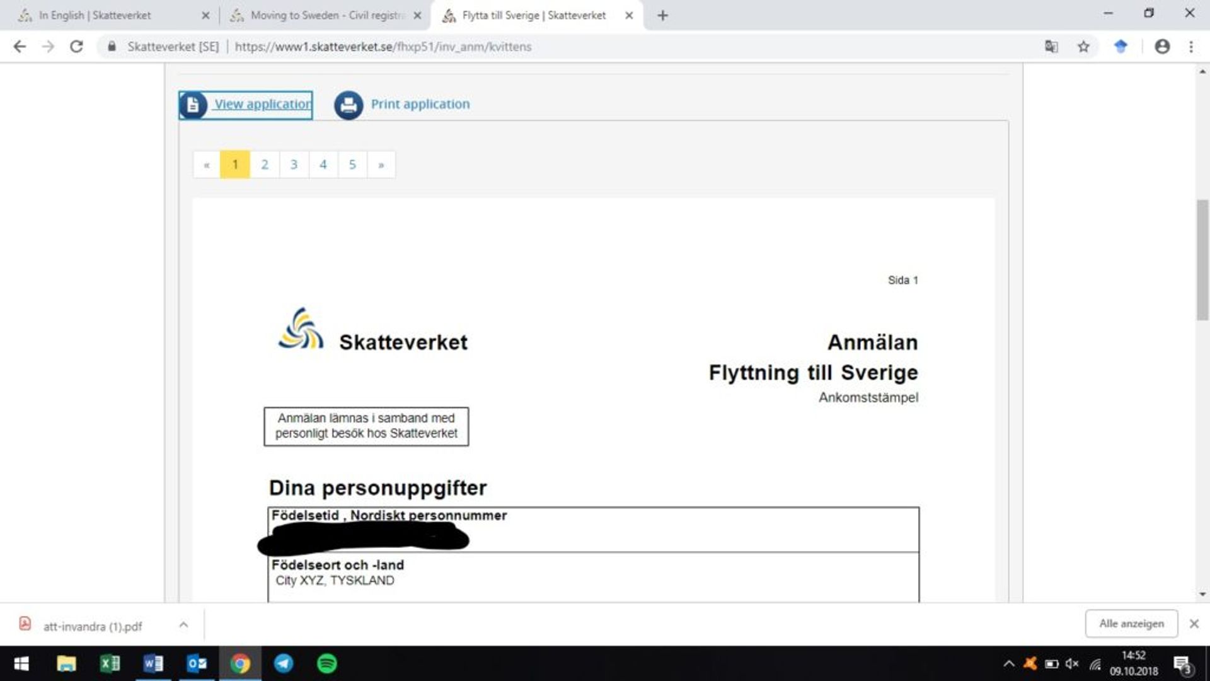
Task: Click the Chrome browser taskbar icon
Action: pos(239,663)
